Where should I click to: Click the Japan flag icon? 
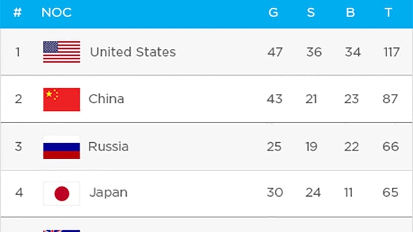pyautogui.click(x=61, y=193)
